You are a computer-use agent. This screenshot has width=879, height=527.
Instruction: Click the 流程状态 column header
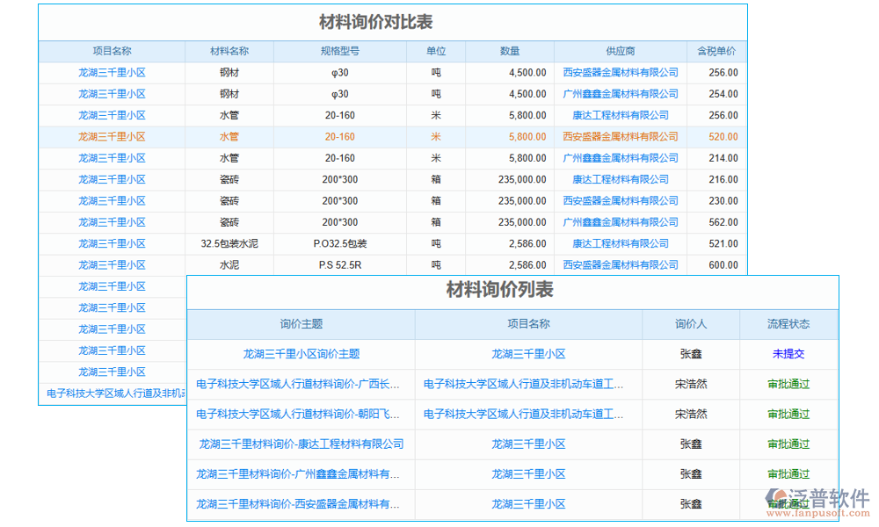[788, 325]
